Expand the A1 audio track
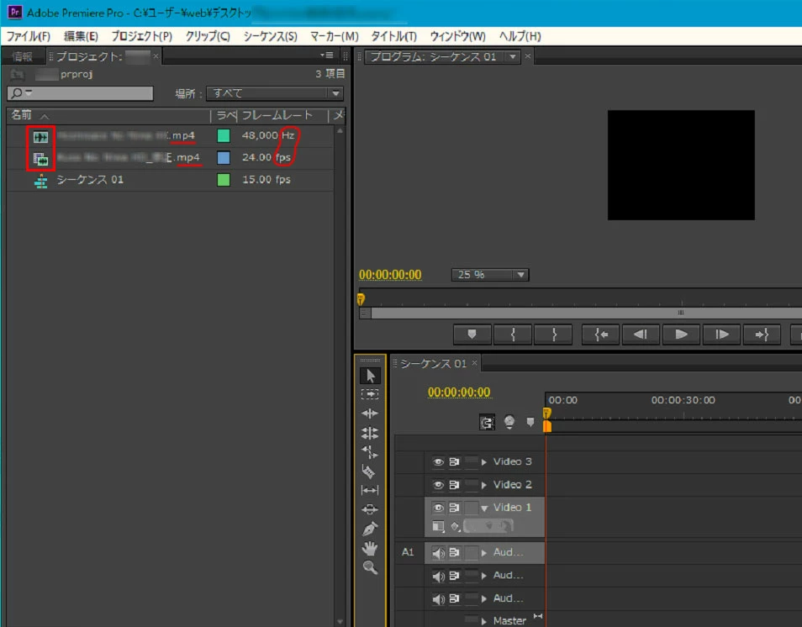Viewport: 802px width, 627px height. (x=484, y=553)
